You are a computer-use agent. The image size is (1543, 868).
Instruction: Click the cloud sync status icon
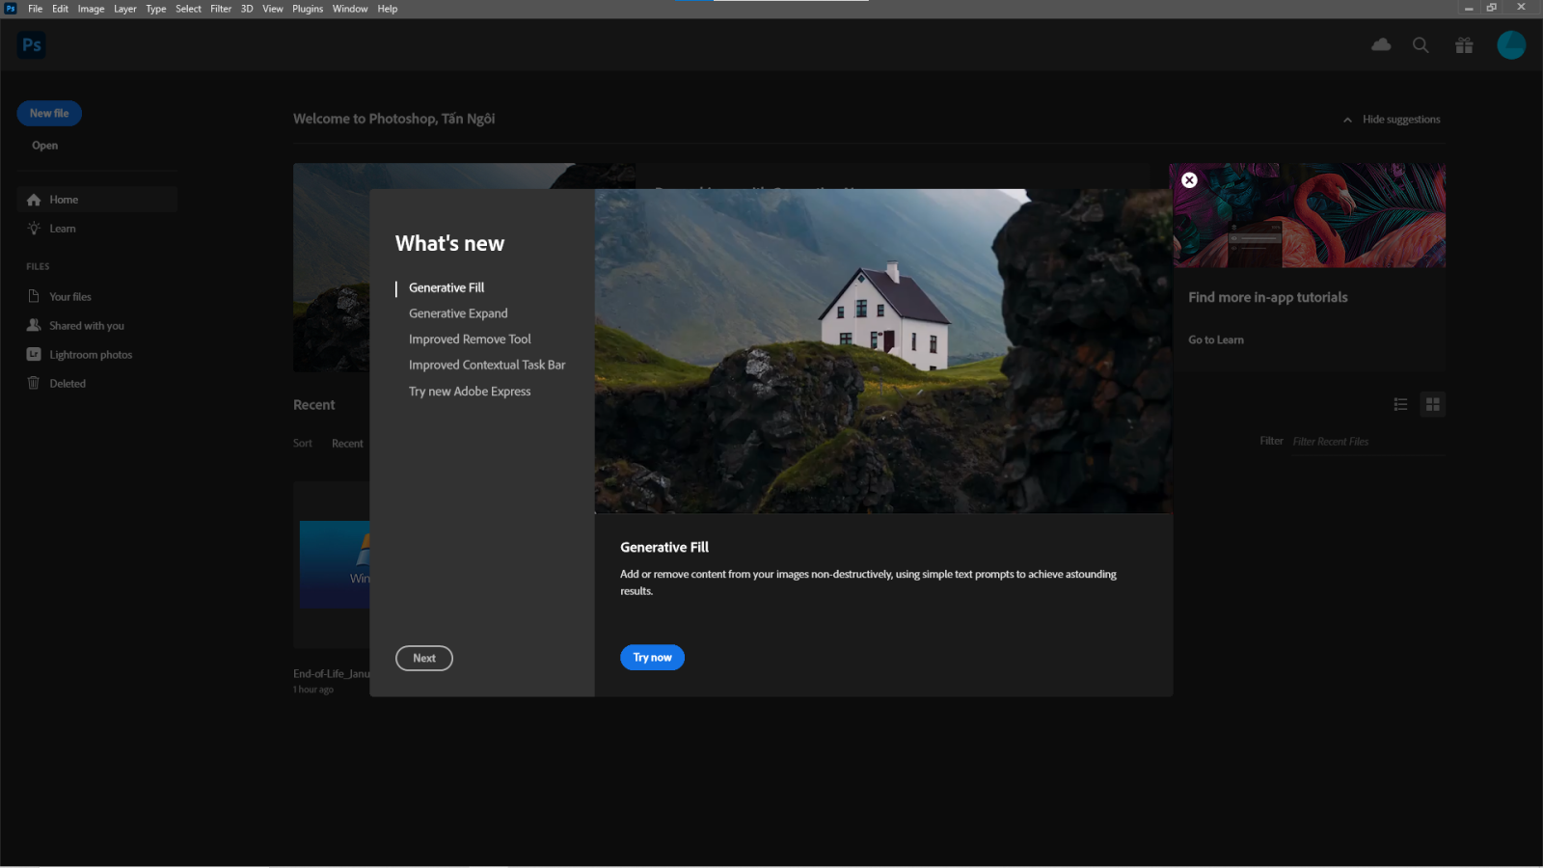1380,44
